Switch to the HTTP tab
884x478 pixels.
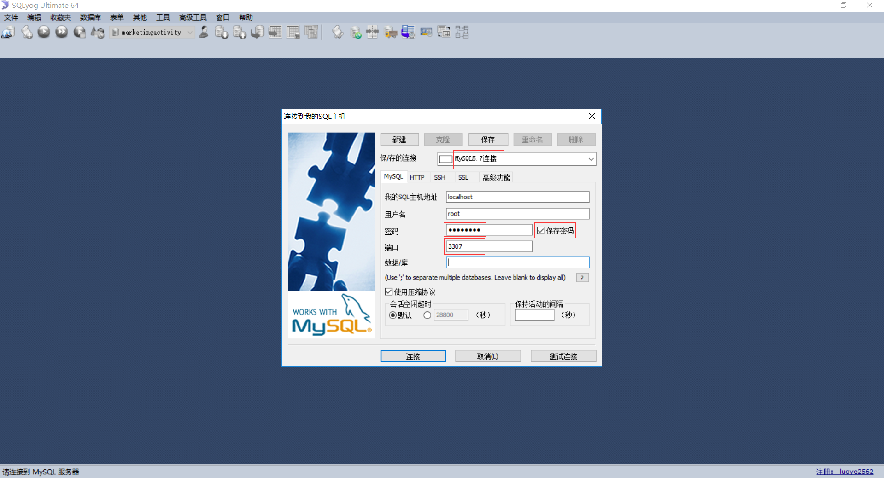click(417, 177)
